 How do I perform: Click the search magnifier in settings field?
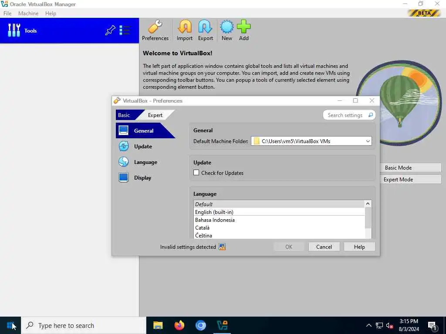[370, 115]
